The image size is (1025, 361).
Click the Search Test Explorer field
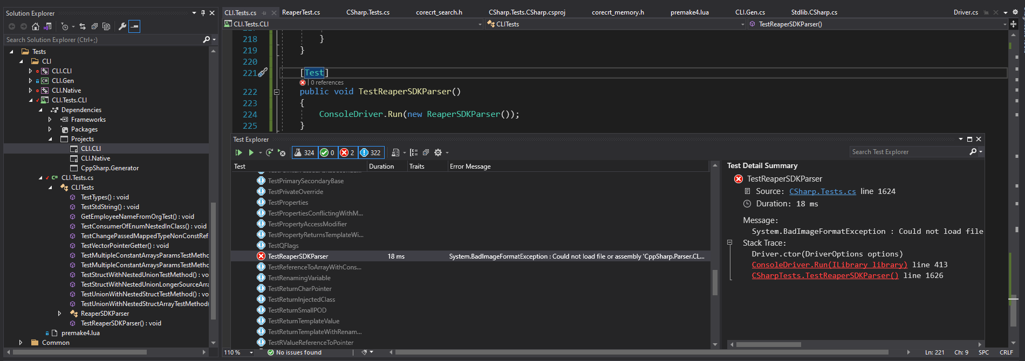[x=910, y=152]
